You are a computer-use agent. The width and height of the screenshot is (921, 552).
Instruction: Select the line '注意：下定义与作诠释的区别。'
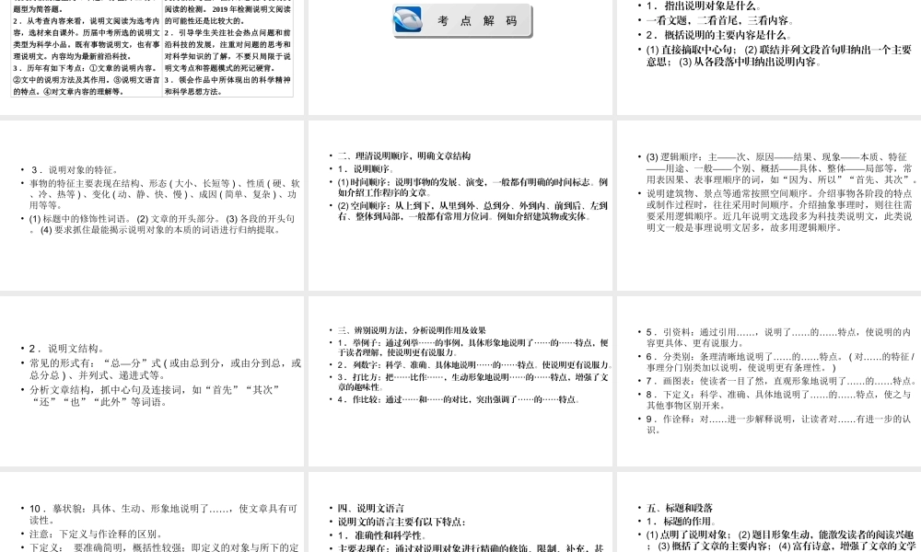(97, 534)
